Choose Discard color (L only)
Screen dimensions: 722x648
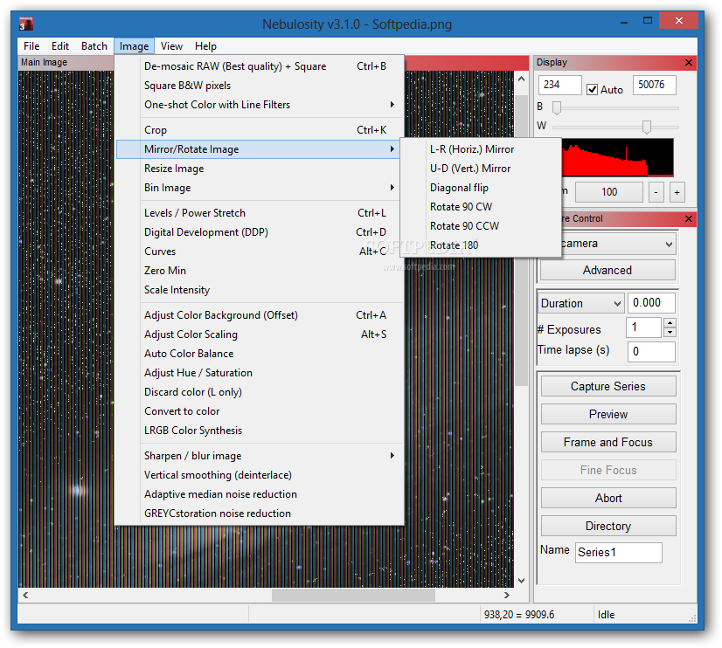pyautogui.click(x=259, y=392)
